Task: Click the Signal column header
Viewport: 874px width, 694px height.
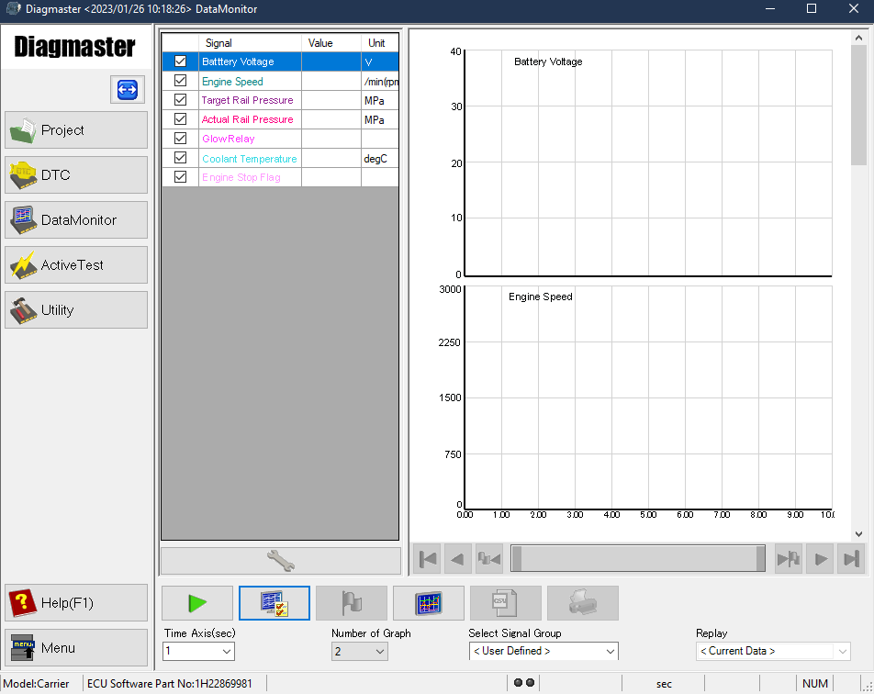Action: point(250,43)
